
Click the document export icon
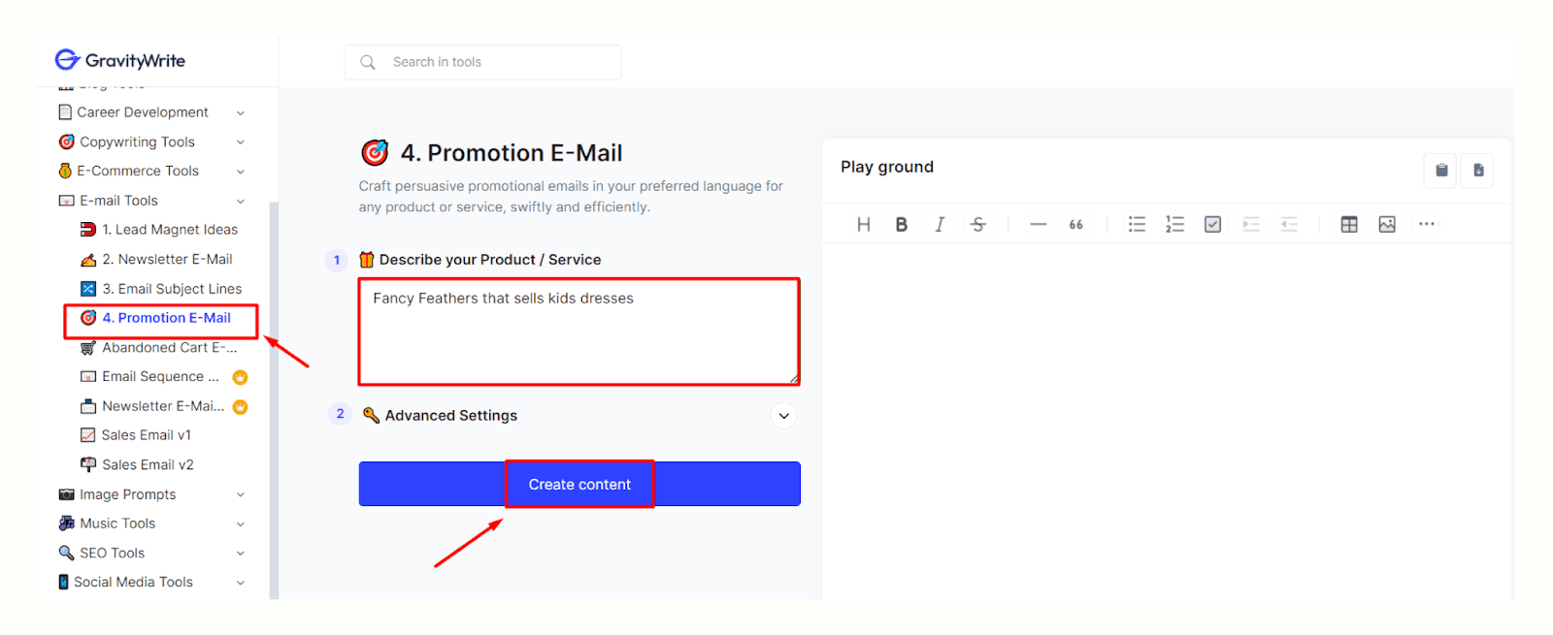(x=1478, y=171)
